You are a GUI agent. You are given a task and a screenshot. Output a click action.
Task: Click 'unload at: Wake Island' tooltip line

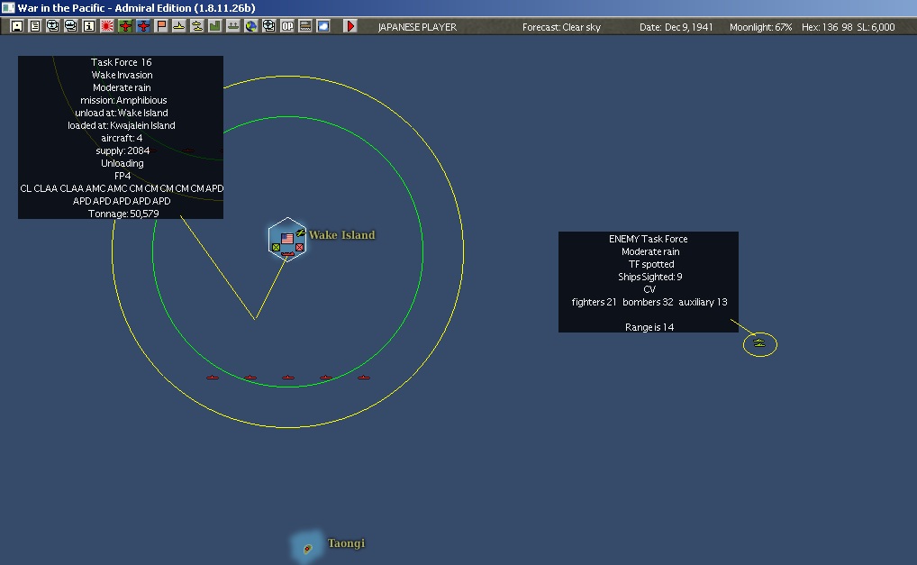121,113
